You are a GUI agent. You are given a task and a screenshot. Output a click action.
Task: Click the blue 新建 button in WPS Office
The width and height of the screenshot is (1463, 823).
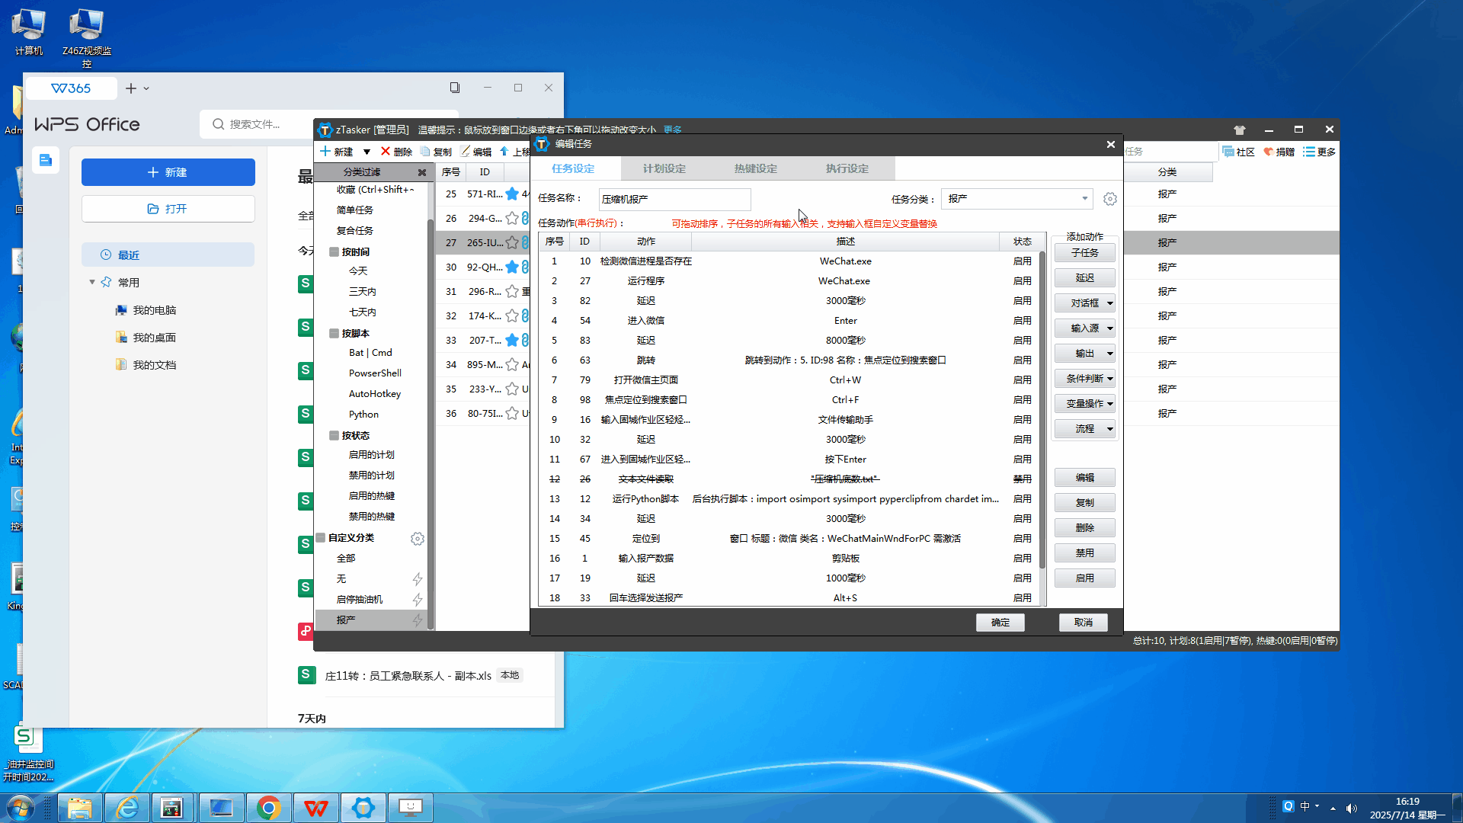click(168, 172)
